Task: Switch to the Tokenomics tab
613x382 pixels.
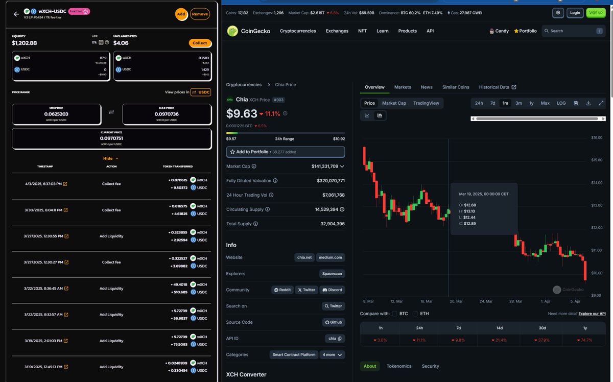Action: pyautogui.click(x=399, y=366)
